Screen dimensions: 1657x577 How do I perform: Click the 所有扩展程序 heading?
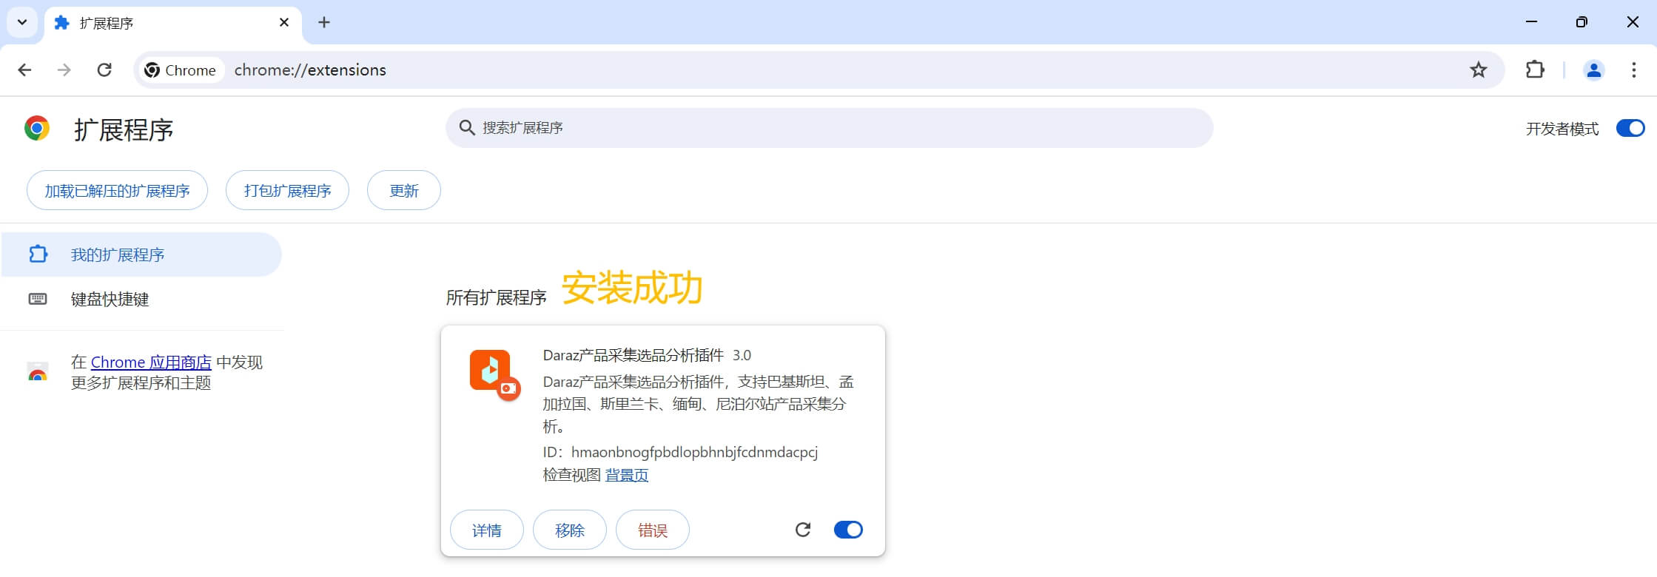click(496, 297)
